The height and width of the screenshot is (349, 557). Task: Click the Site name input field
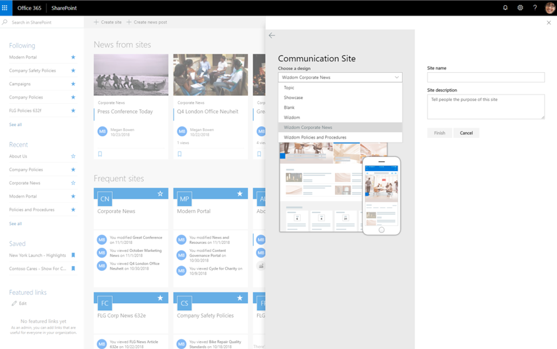point(485,77)
